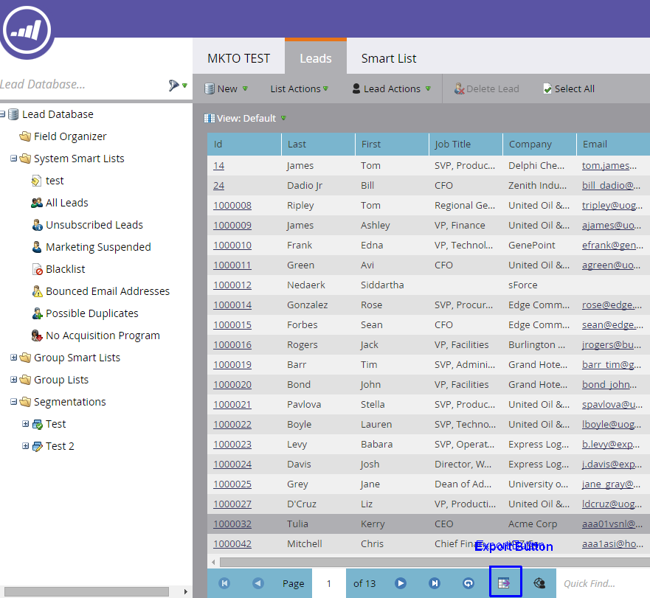This screenshot has width=650, height=598.
Task: Open the New dropdown menu
Action: point(227,88)
